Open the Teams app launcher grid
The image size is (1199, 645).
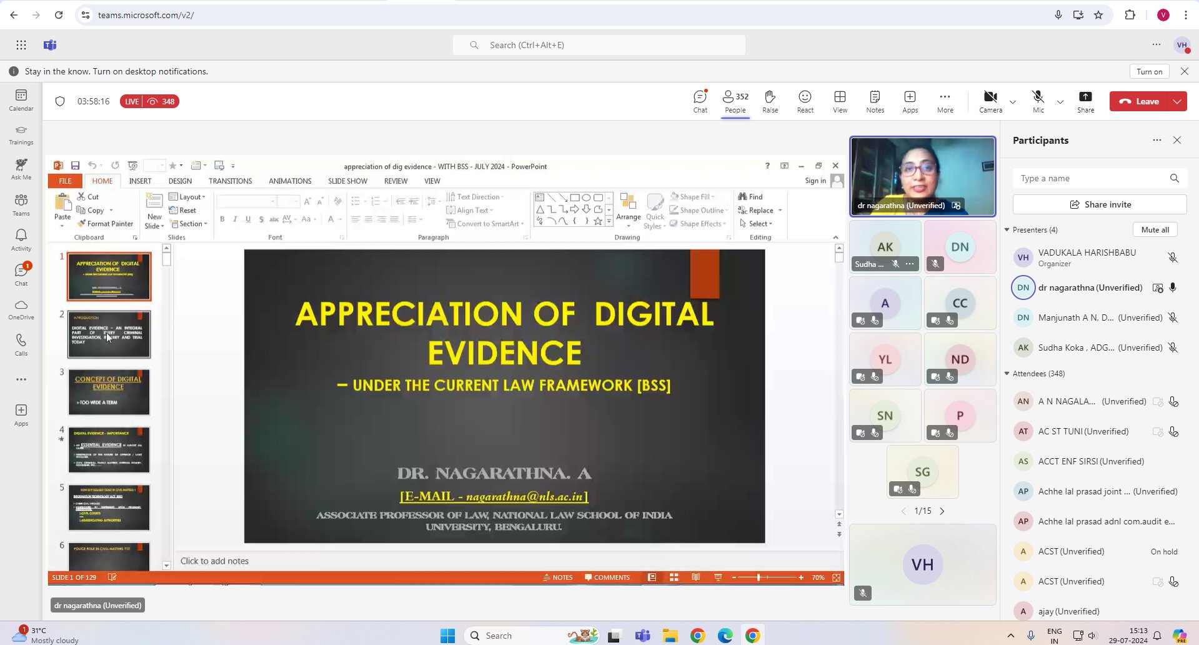21,45
